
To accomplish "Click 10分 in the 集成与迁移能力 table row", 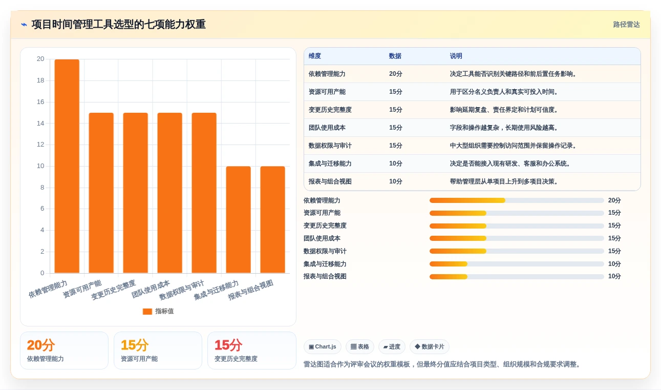I will point(396,164).
